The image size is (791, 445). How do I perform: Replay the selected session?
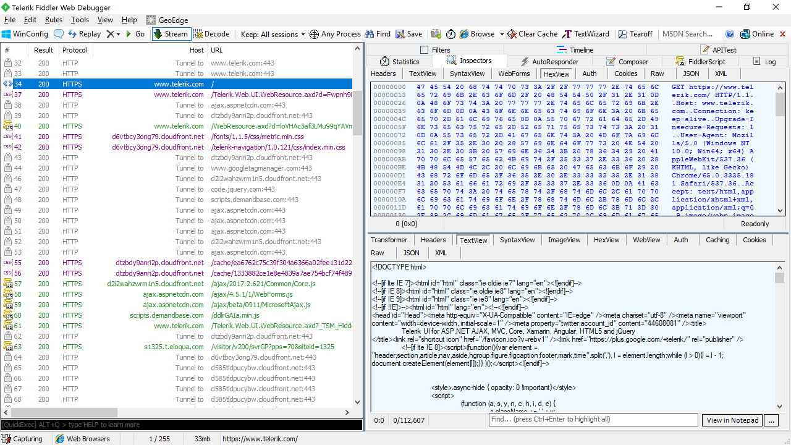pos(84,34)
